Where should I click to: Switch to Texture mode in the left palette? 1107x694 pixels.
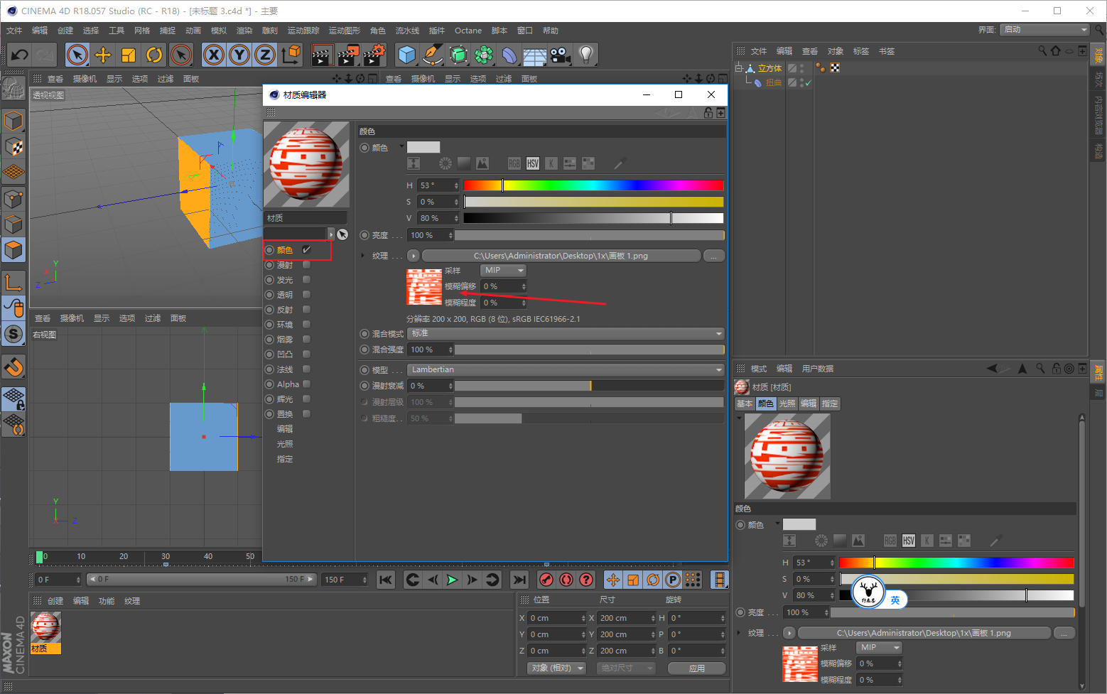(13, 147)
